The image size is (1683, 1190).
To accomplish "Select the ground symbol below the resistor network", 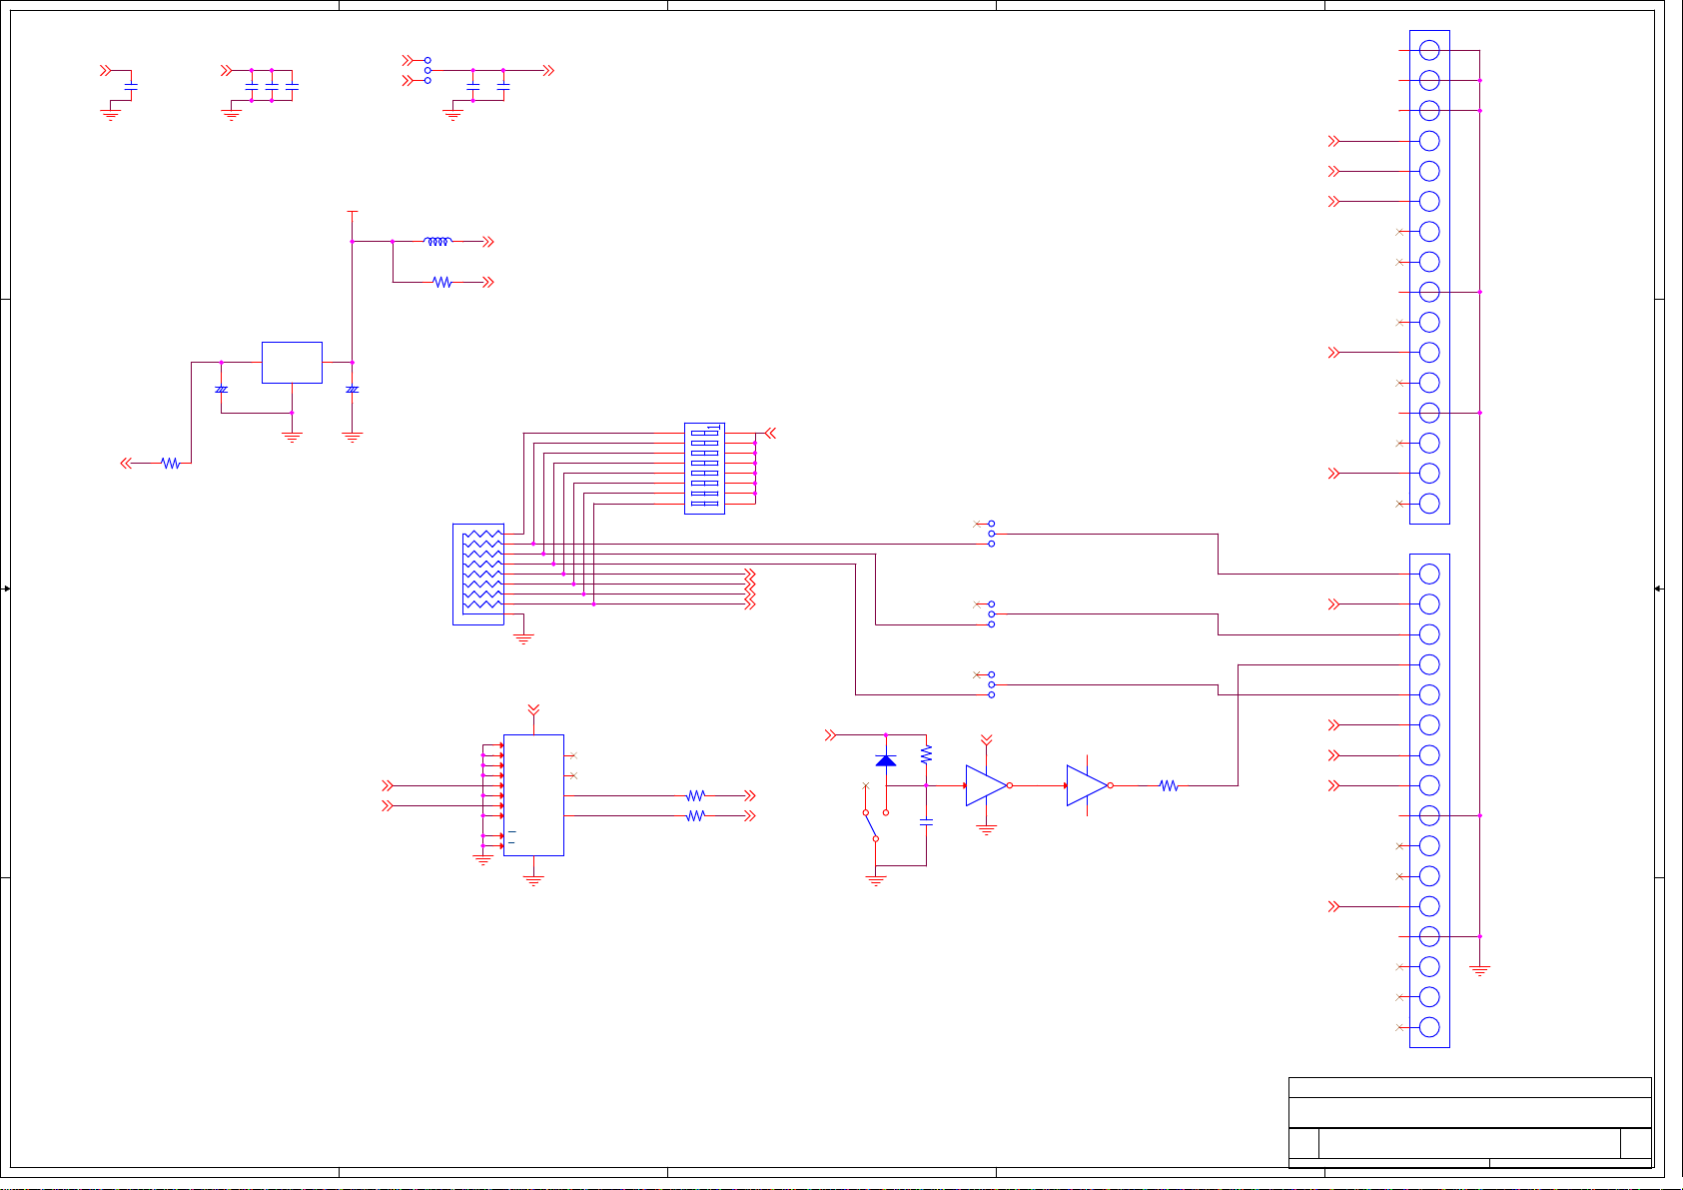I will coord(523,638).
